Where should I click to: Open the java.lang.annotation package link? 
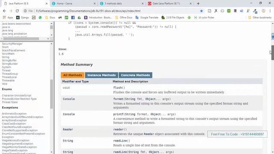coord(14,34)
